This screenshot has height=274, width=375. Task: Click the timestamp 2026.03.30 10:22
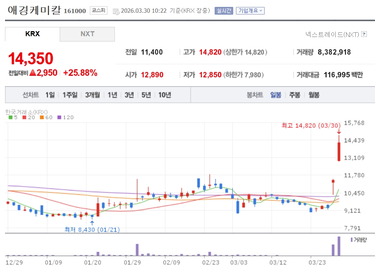(x=144, y=11)
